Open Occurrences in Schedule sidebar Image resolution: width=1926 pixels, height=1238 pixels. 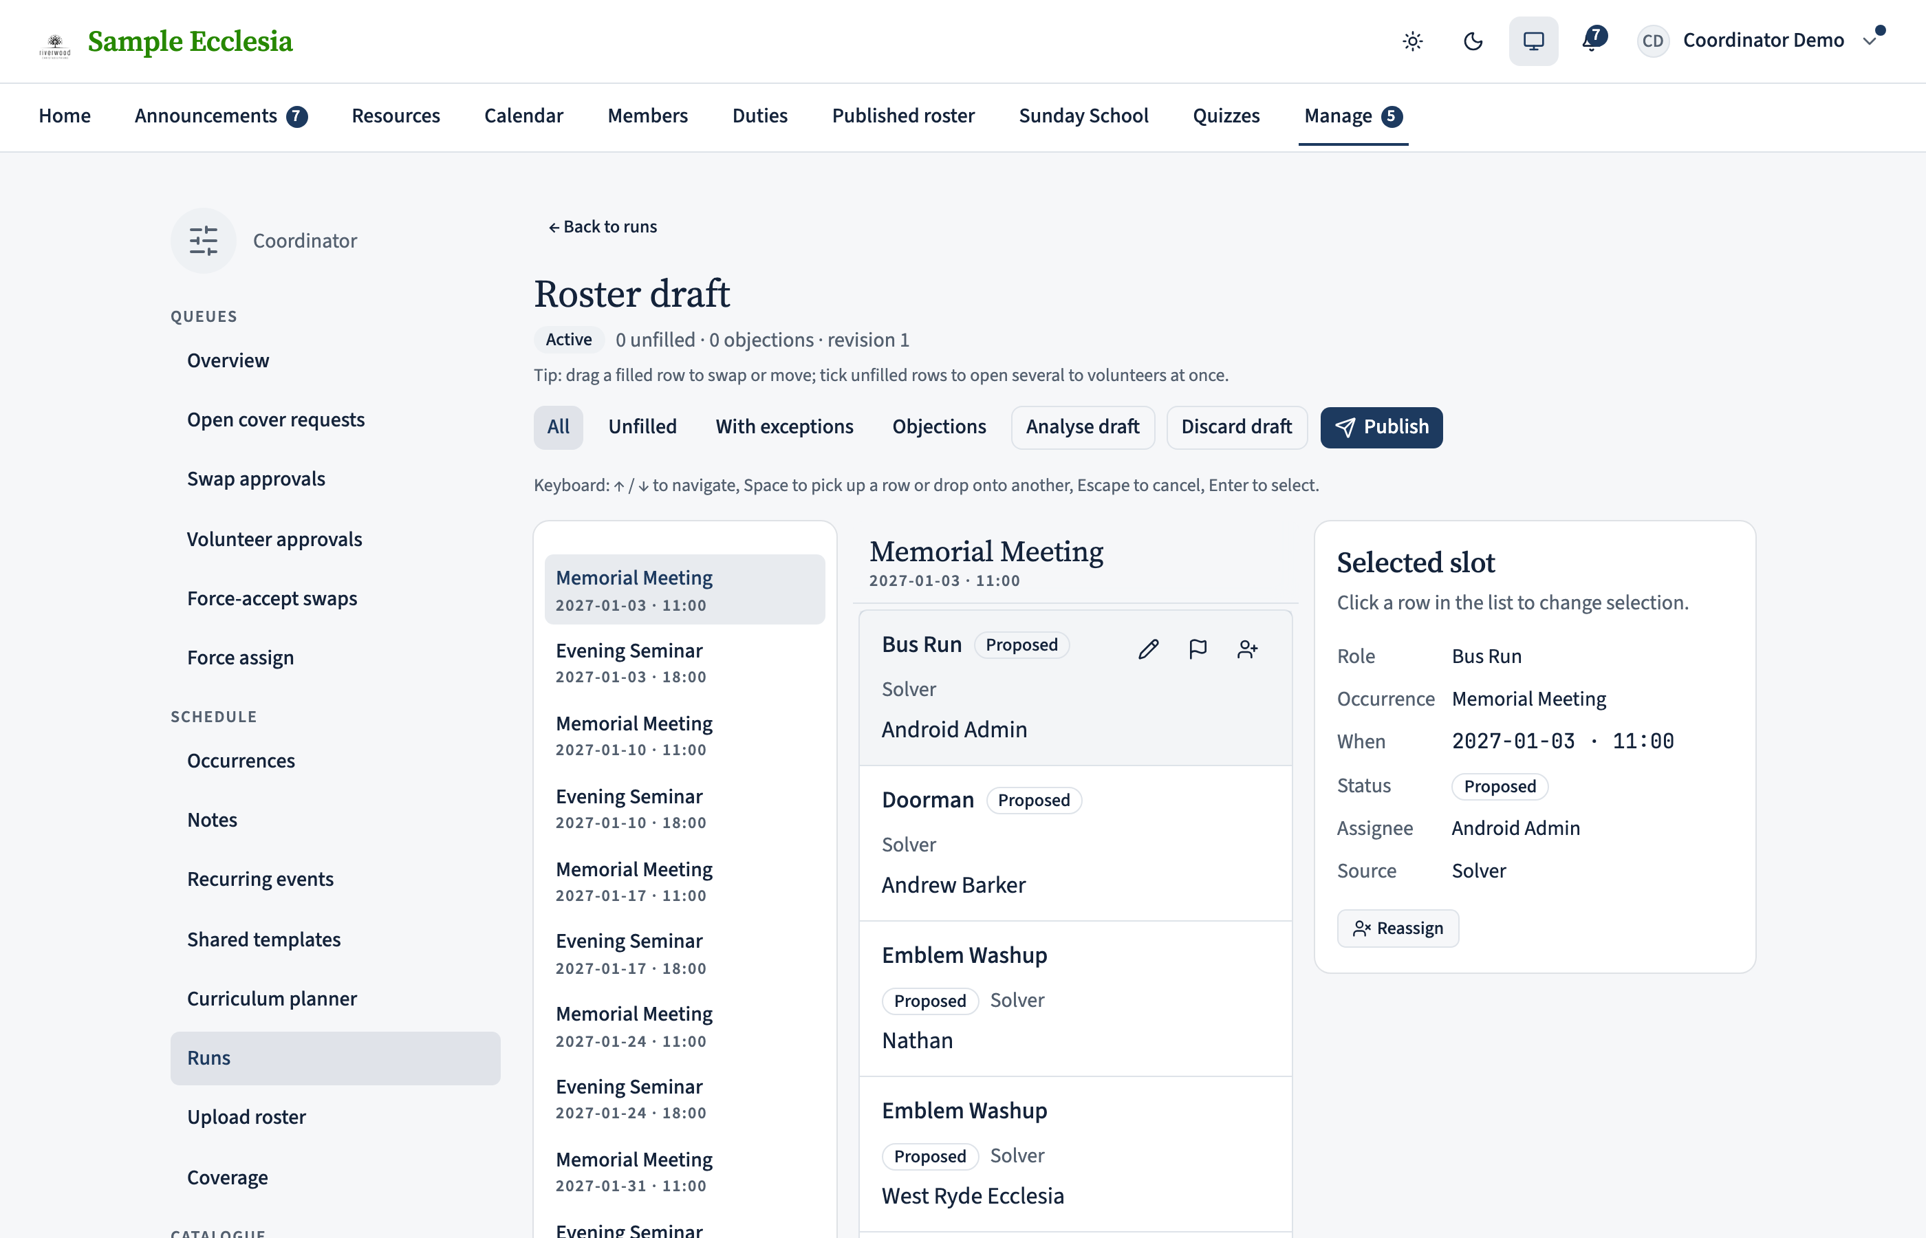(335, 761)
